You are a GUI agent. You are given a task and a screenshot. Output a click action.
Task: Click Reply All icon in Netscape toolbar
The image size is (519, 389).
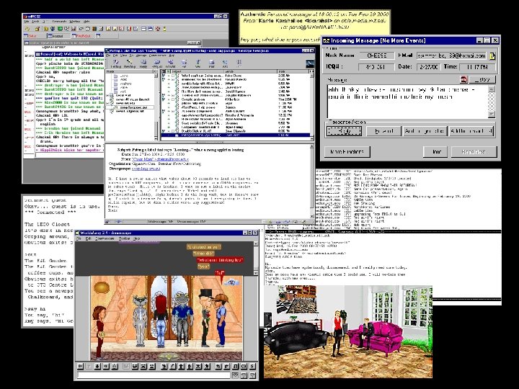coord(157,63)
